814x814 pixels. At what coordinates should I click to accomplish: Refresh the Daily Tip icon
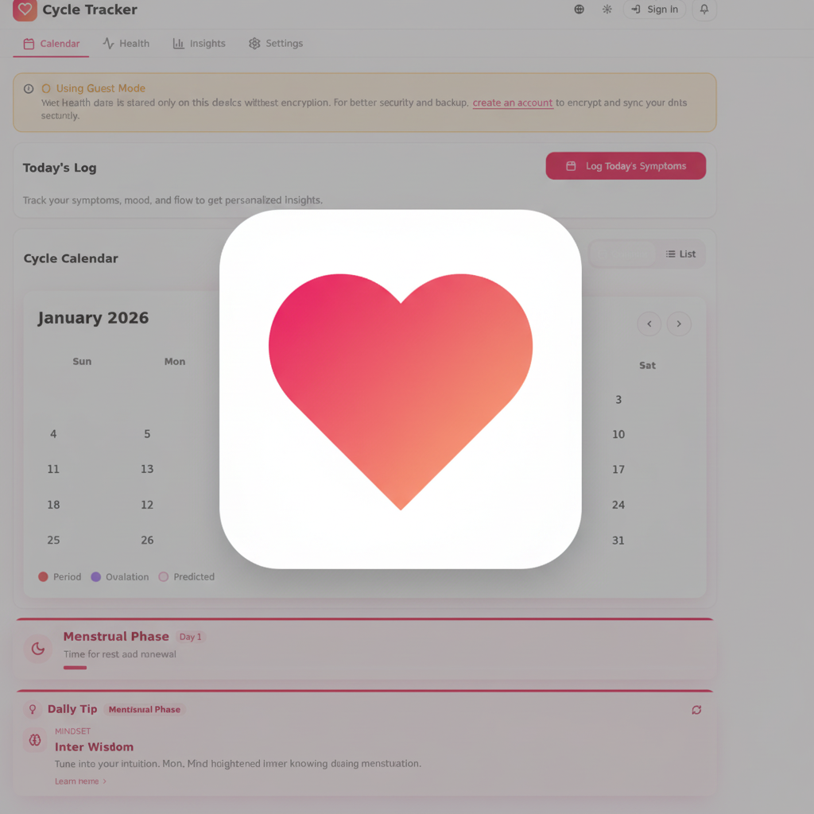coord(696,710)
